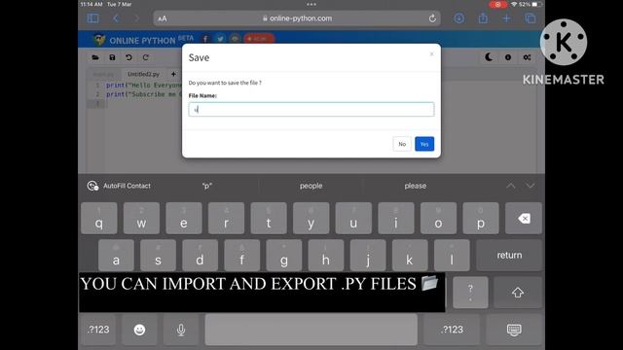
Task: Tap the next field down chevron
Action: pyautogui.click(x=530, y=186)
